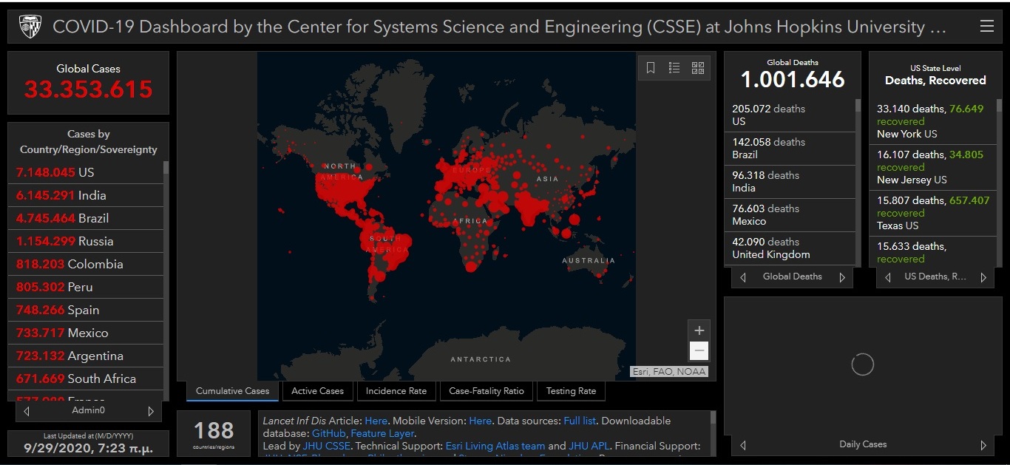This screenshot has width=1010, height=465.
Task: Zoom out on the map
Action: [699, 350]
